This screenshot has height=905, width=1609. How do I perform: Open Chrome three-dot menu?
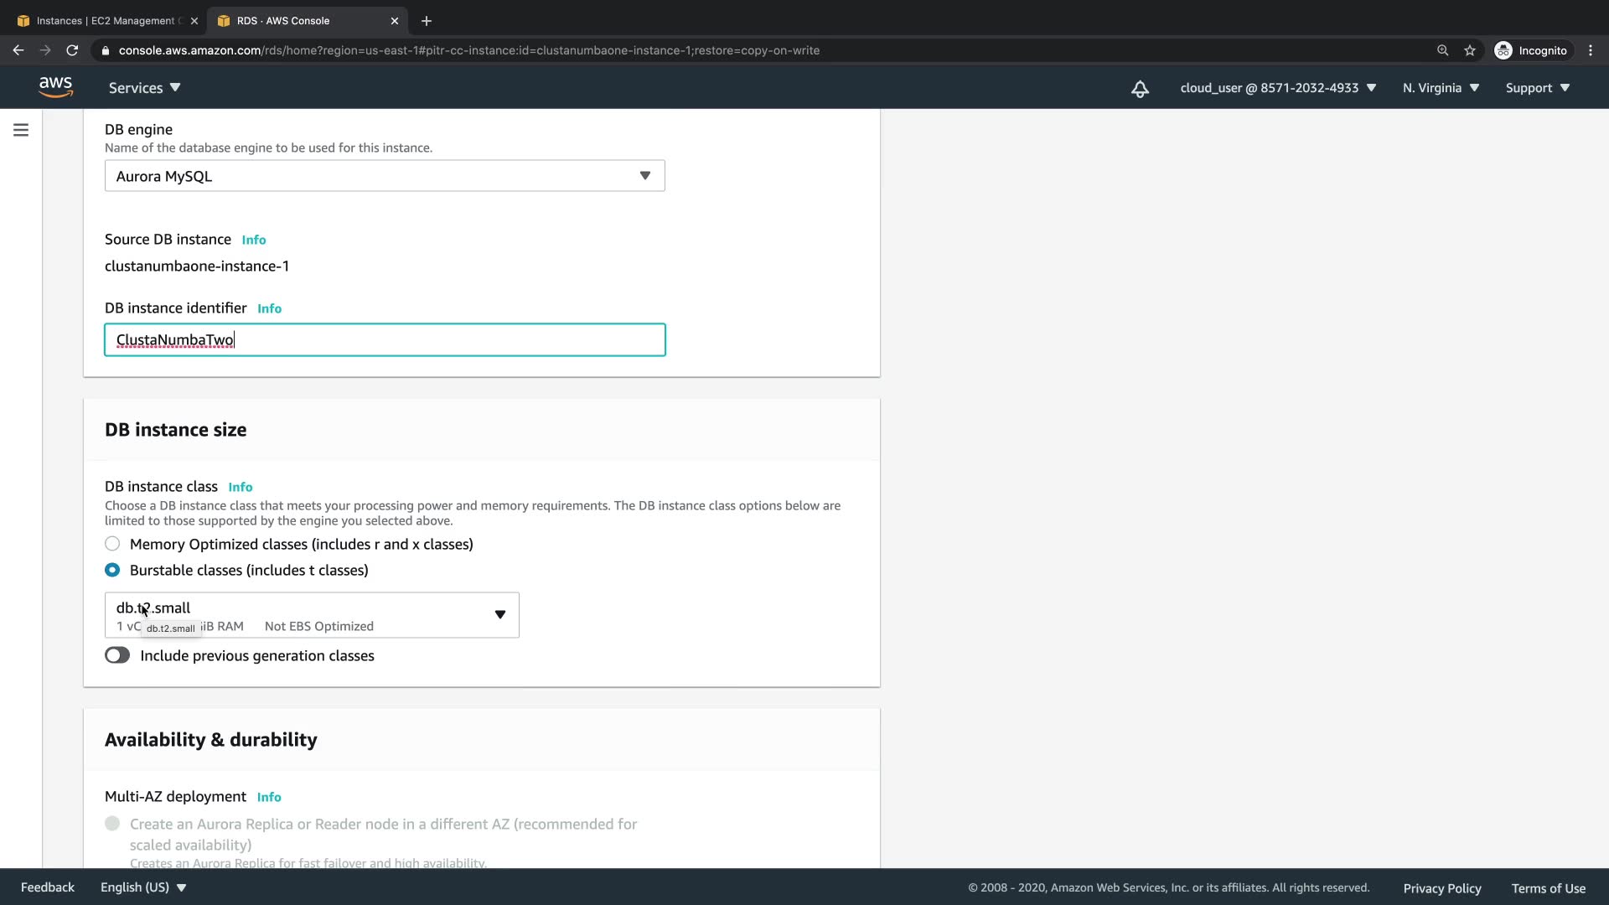click(1591, 50)
